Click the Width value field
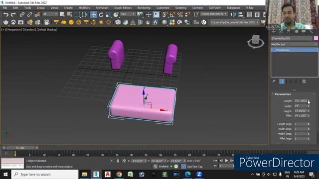Screen dimensions: 319x179 point(301,106)
